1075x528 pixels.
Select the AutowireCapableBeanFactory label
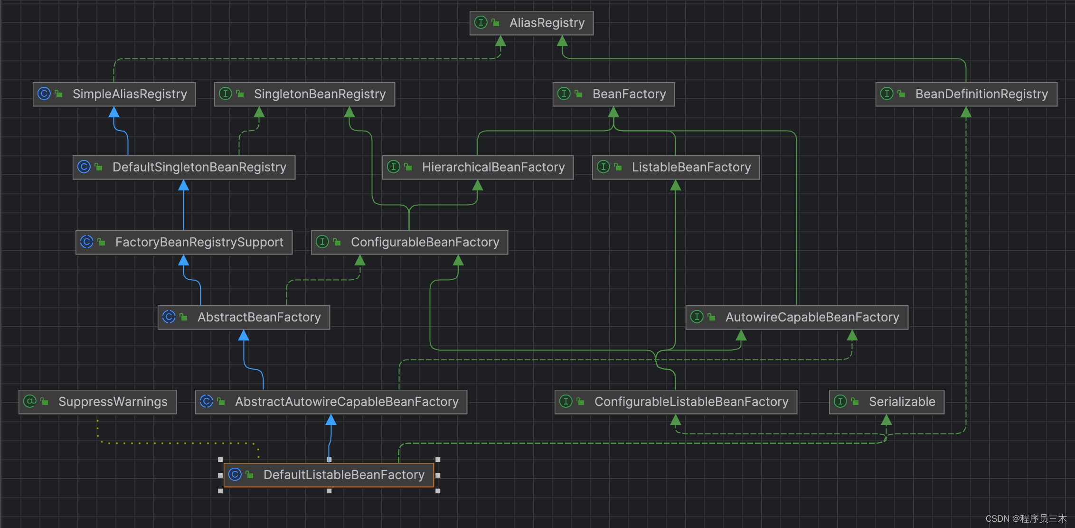coord(812,317)
